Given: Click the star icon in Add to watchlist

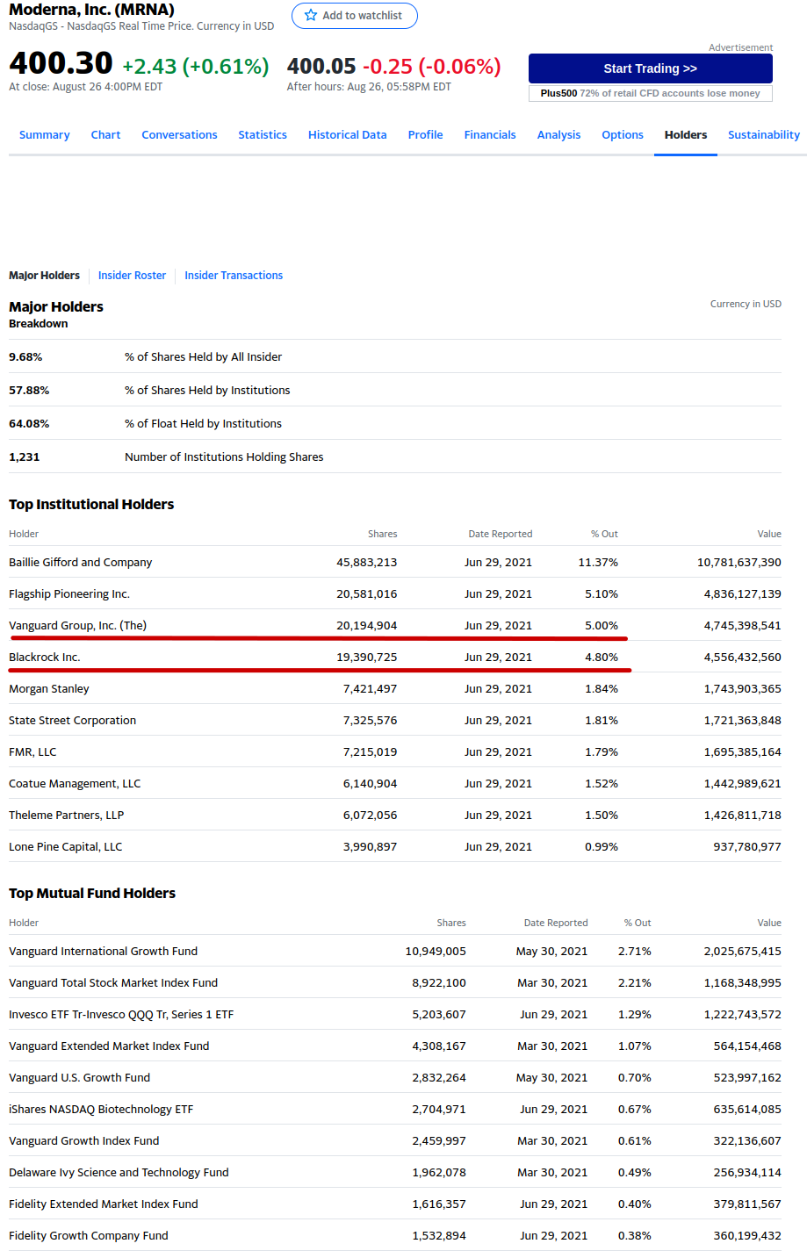Looking at the screenshot, I should 310,16.
